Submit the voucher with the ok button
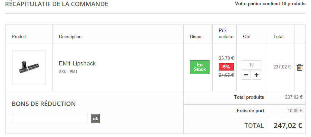The width and height of the screenshot is (311, 137). [x=95, y=119]
